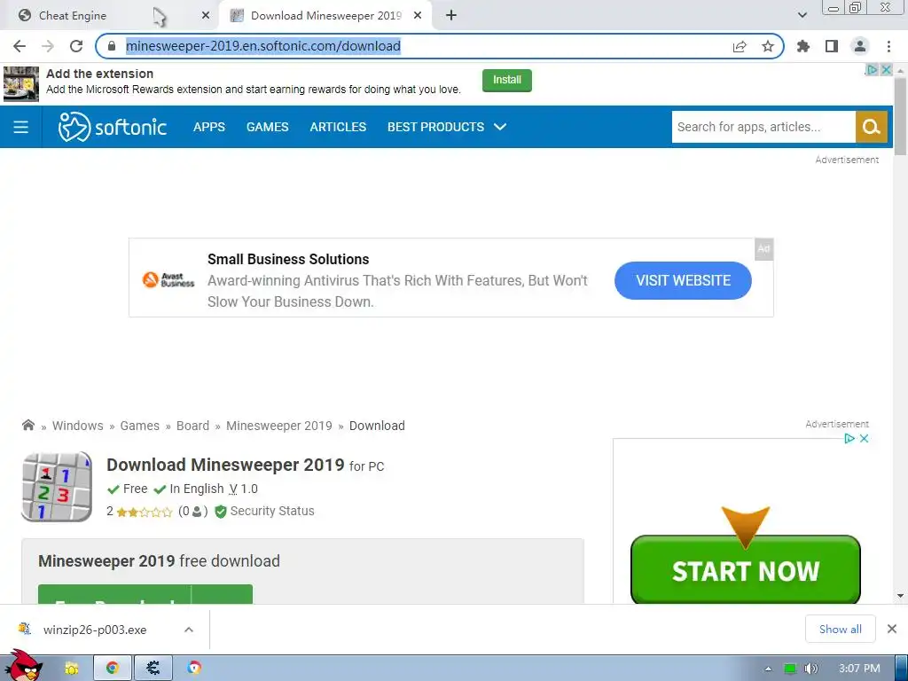Close the Cheat Engine tab
This screenshot has width=908, height=681.
(x=206, y=16)
